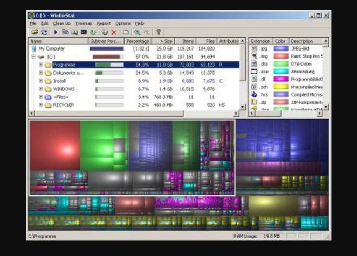Image resolution: width=357 pixels, height=256 pixels.
Task: Click the blue play arrow toolbar icon
Action: pyautogui.click(x=55, y=32)
